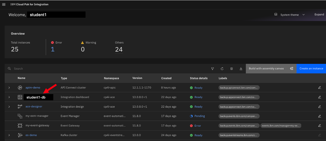Expand the student1-db row
Viewport: 326px width, 141px height.
point(9,97)
